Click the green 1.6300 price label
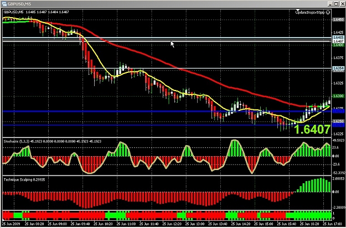346x228 pixels. [338, 96]
